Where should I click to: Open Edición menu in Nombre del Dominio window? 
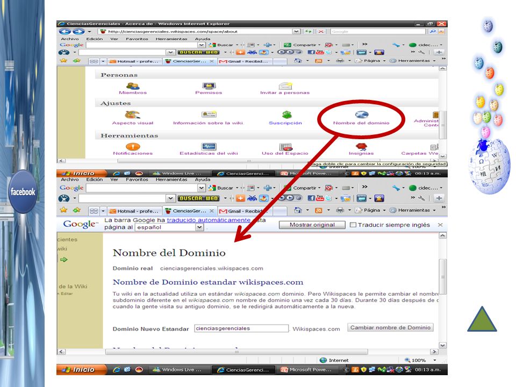click(x=95, y=180)
